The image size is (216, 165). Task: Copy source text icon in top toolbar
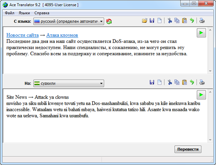click(177, 21)
